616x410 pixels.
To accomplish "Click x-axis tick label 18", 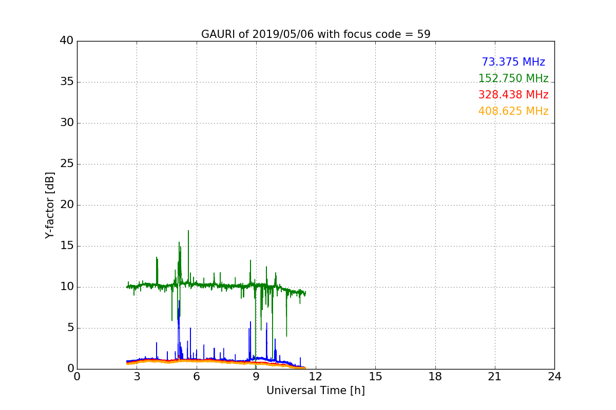I will (435, 377).
